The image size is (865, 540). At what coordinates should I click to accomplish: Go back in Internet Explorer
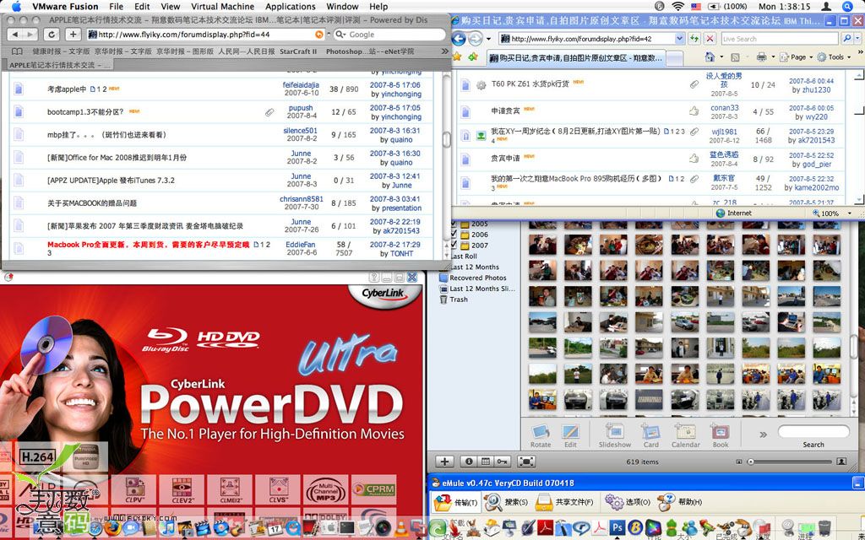pos(459,39)
